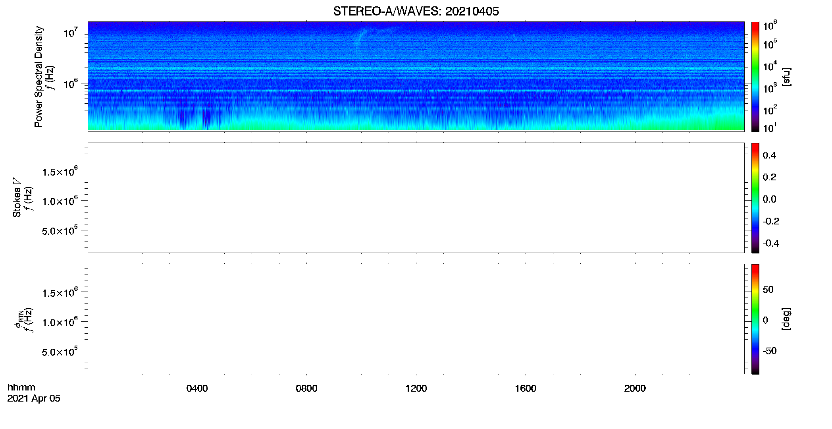832x429 pixels.
Task: Select the Power Spectral Density axis label
Action: pos(39,77)
